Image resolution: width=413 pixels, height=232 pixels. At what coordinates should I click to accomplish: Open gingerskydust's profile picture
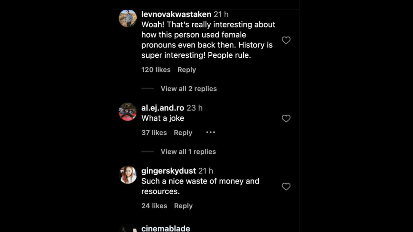[128, 175]
